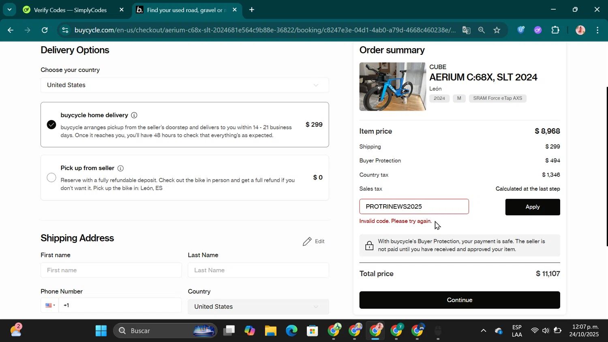Image resolution: width=608 pixels, height=342 pixels.
Task: View site information icon in address bar
Action: [x=65, y=30]
